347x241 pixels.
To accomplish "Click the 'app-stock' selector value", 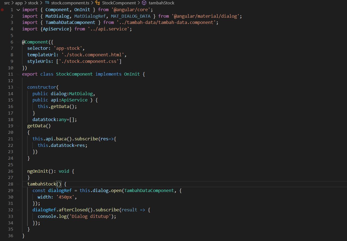I will click(68, 48).
